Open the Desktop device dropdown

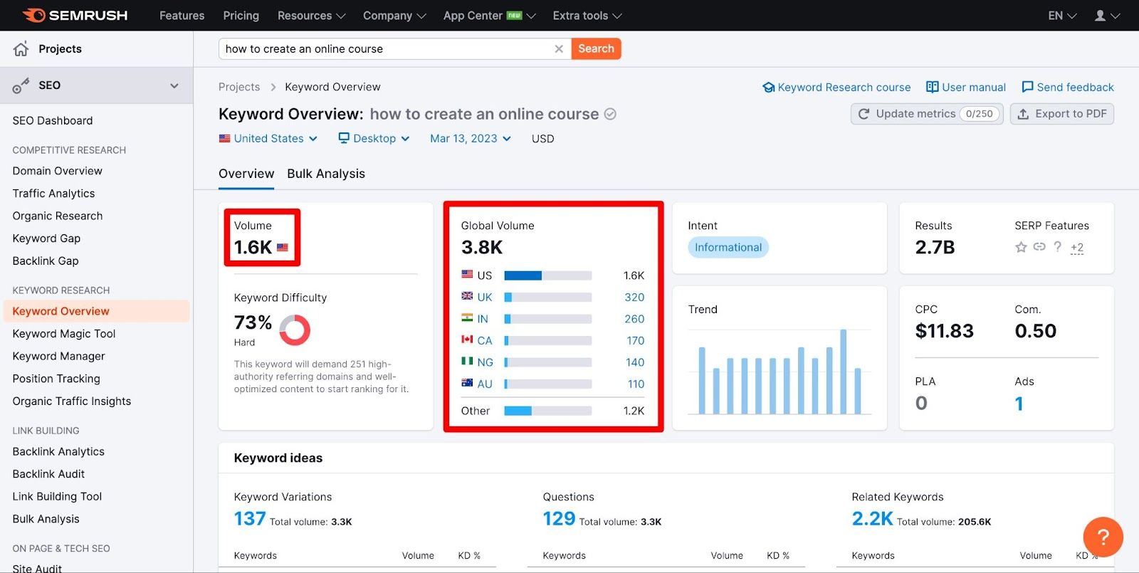[x=374, y=138]
